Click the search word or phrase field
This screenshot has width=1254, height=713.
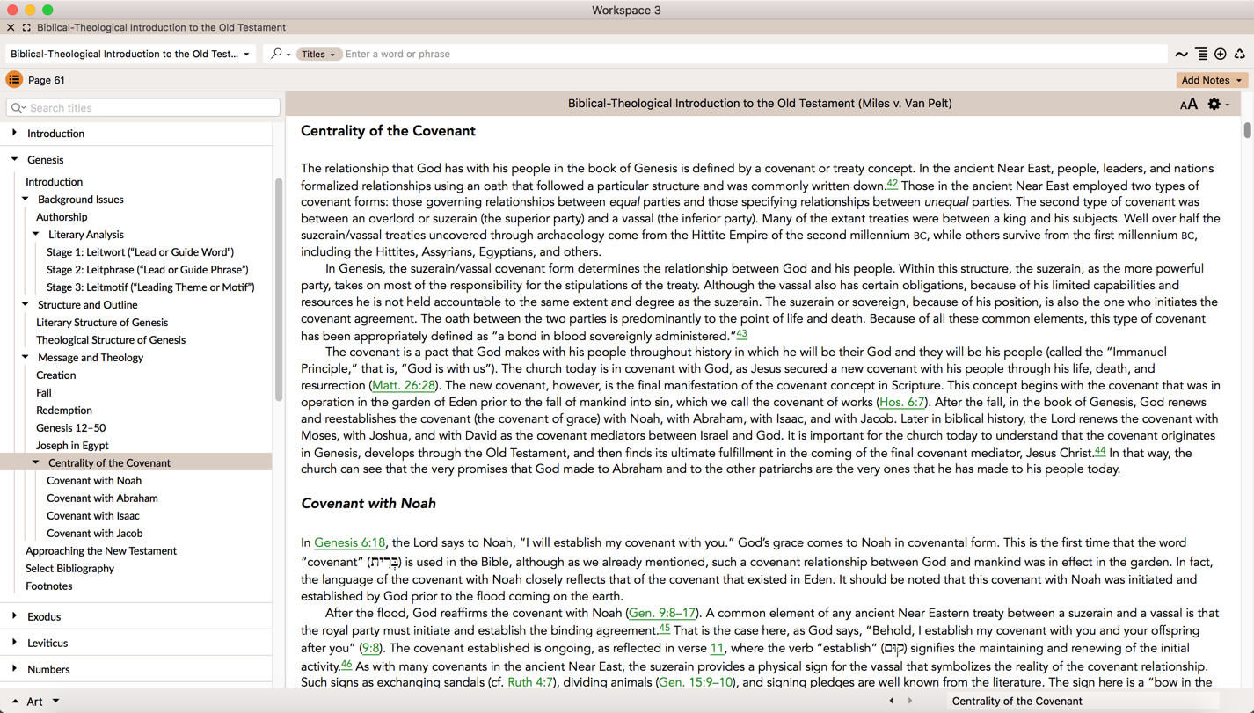point(755,54)
